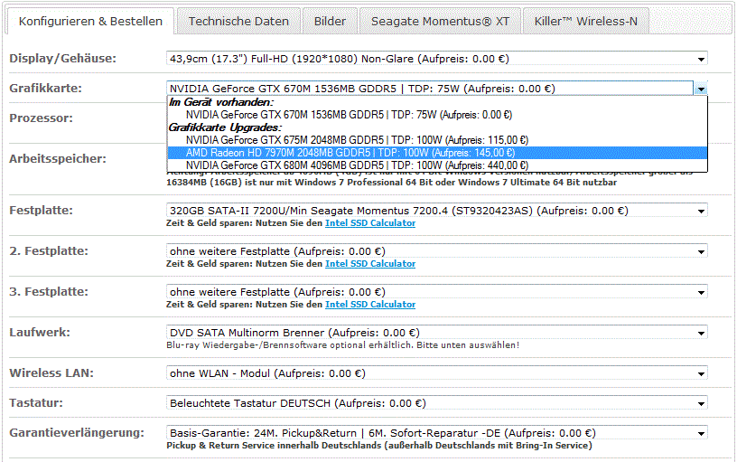737x462 pixels.
Task: Open the Garantieverlängerung dropdown
Action: 436,433
